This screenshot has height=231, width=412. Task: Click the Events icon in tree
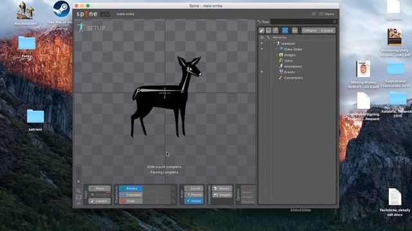pos(281,72)
